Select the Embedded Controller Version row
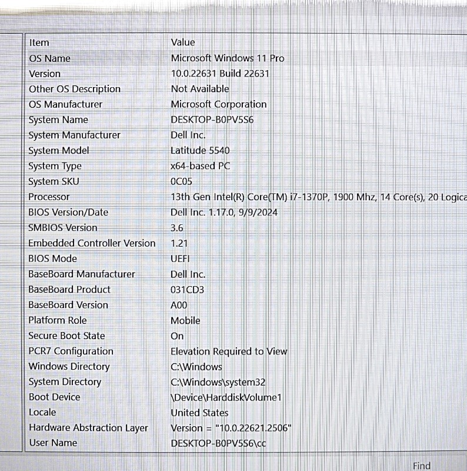Viewport: 467px width, 471px height. click(92, 243)
